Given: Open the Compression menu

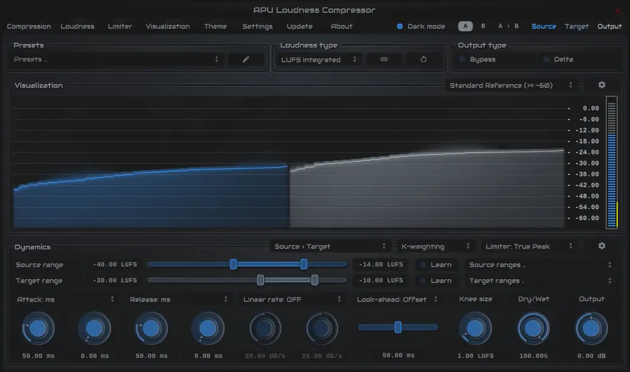Looking at the screenshot, I should [x=29, y=26].
